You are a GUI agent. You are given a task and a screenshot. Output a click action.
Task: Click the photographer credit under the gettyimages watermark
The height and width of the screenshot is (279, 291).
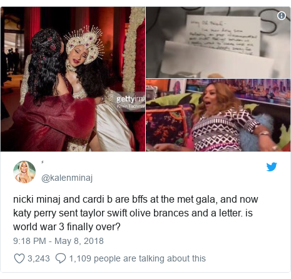(x=131, y=106)
